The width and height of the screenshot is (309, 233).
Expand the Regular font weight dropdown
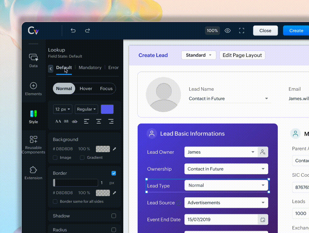coord(86,109)
